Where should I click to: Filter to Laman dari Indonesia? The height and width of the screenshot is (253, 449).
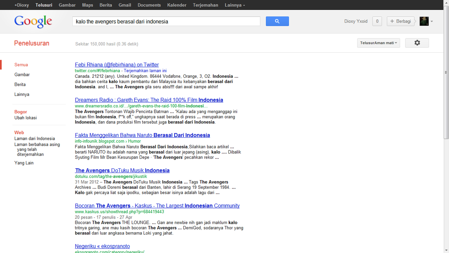click(x=35, y=138)
